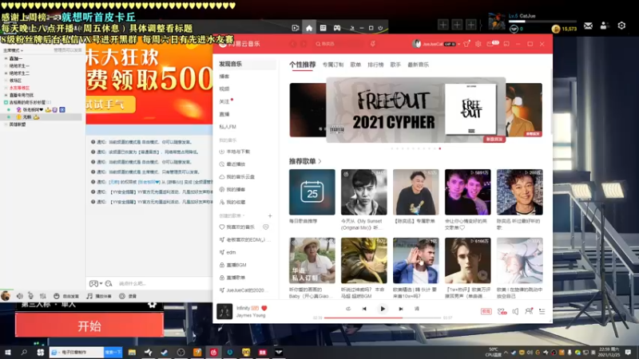Screen dimensions: 639x359
Task: Open the play queue list icon
Action: click(x=542, y=311)
